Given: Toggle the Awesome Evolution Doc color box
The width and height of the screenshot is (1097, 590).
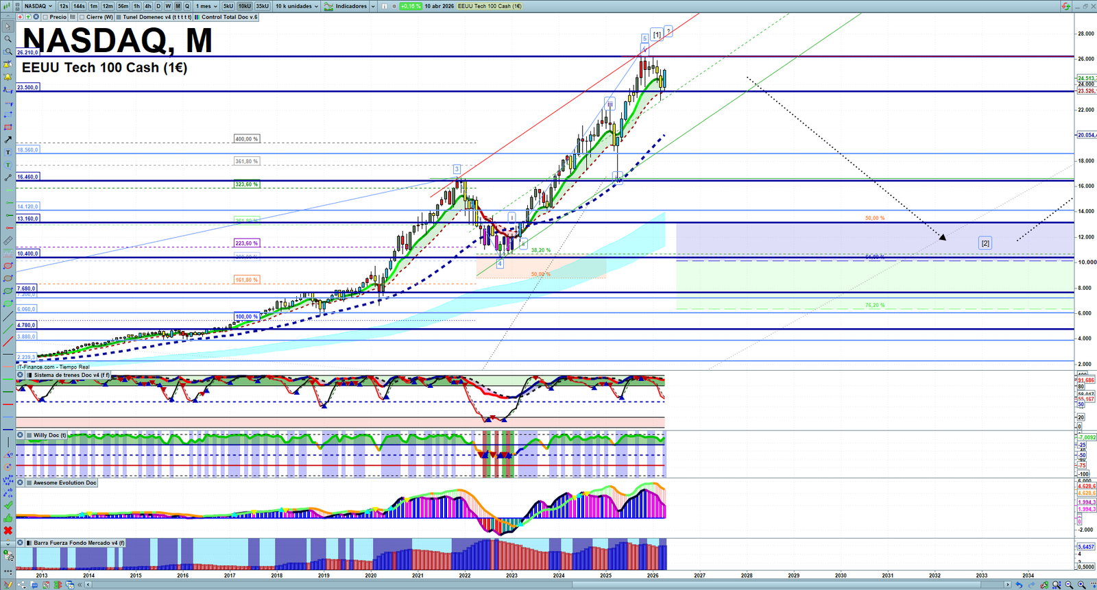Looking at the screenshot, I should click(x=29, y=483).
